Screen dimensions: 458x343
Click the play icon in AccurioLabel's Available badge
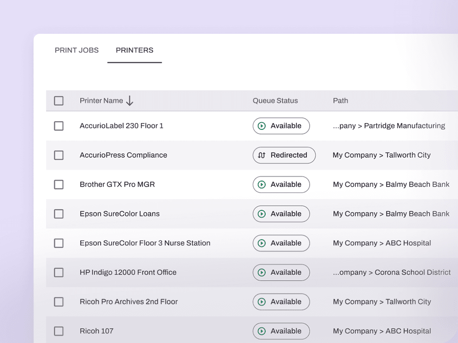point(262,126)
